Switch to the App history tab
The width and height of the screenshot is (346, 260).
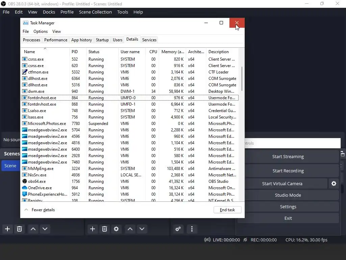pos(81,40)
